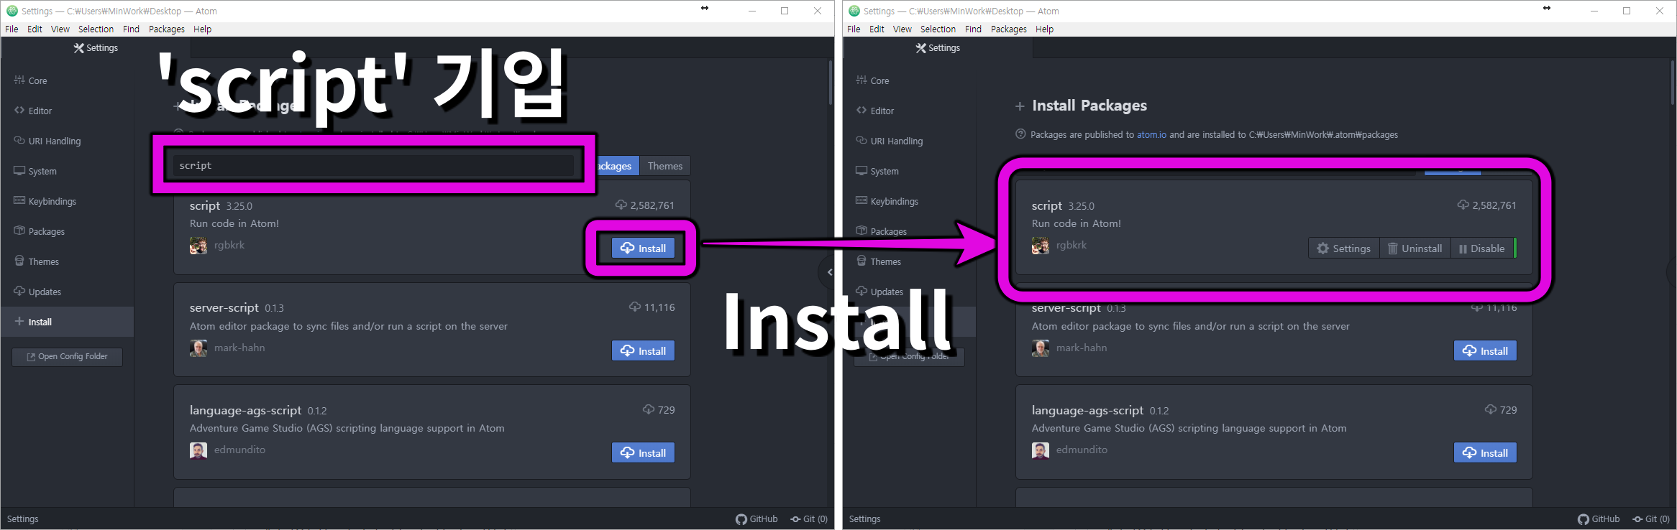The image size is (1677, 530).
Task: Open Editor settings in right Atom window
Action: [x=874, y=111]
